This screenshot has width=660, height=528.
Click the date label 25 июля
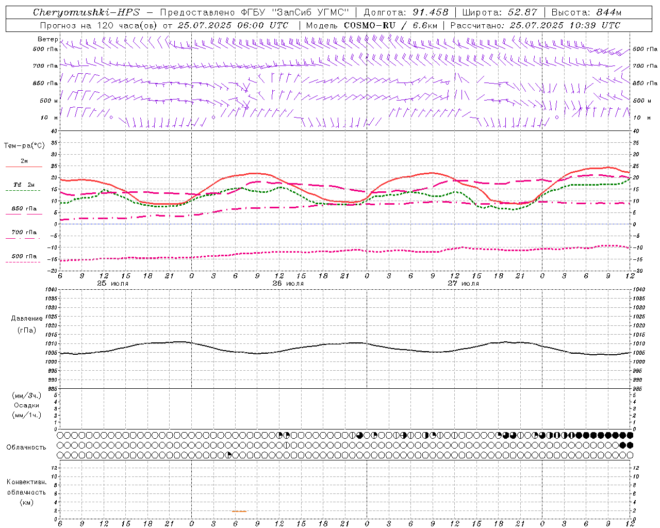(113, 284)
